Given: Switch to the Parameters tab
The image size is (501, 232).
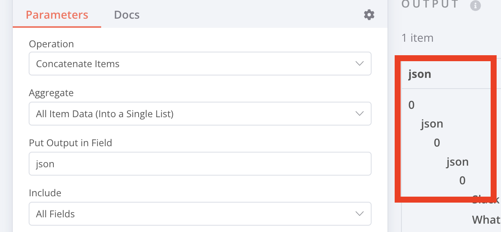Looking at the screenshot, I should pyautogui.click(x=57, y=15).
